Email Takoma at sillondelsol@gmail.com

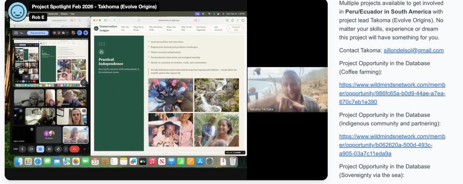[x=413, y=50]
